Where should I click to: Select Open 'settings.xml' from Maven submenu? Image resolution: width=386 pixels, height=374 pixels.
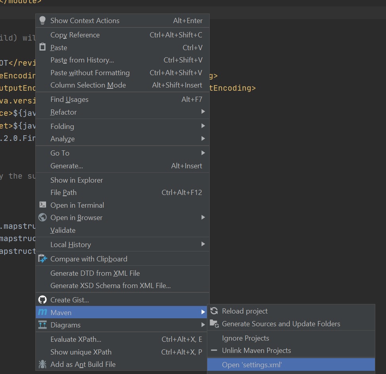(x=252, y=365)
